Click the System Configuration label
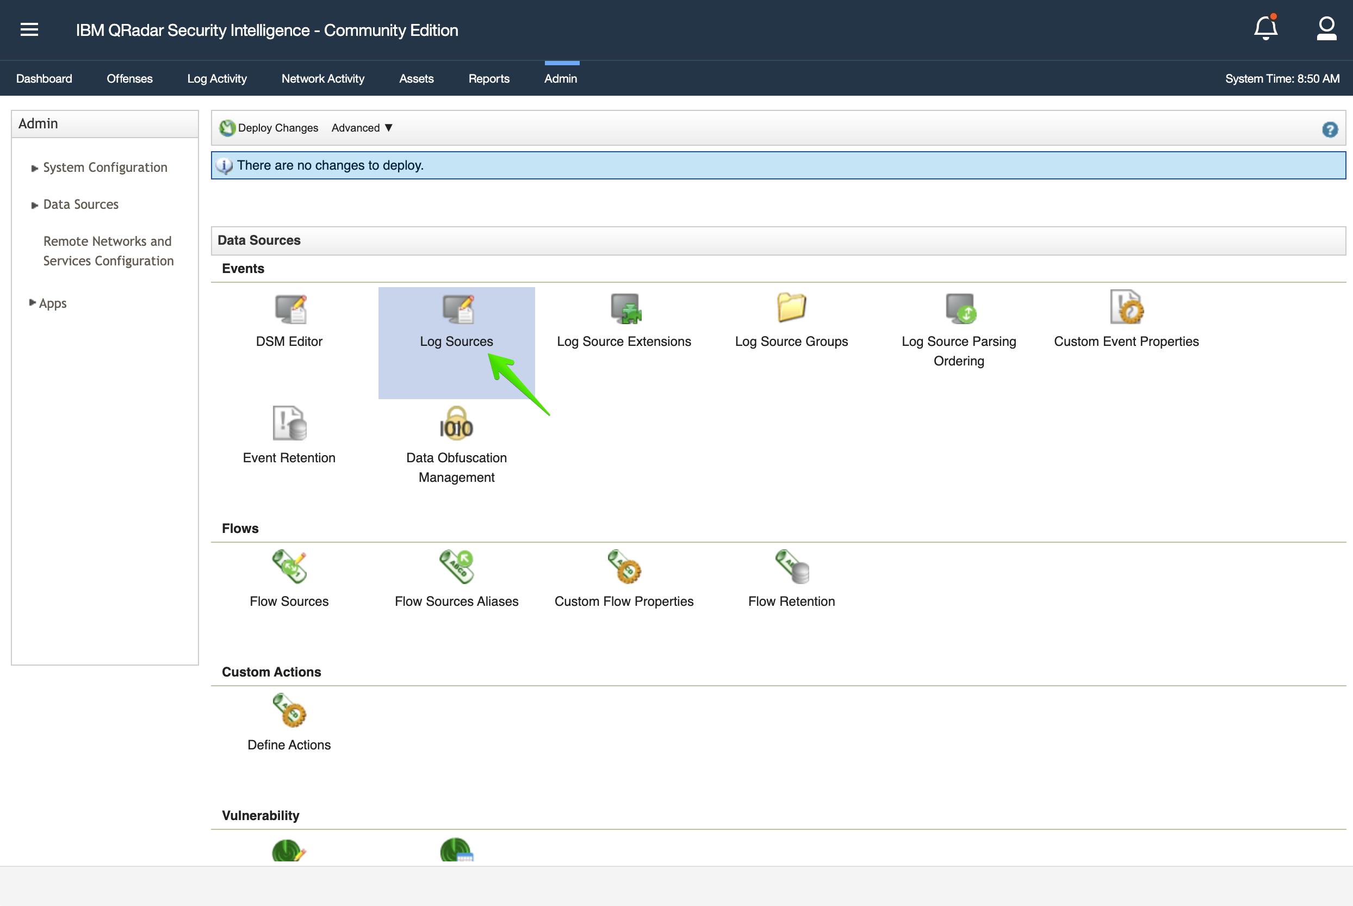1353x906 pixels. 105,167
